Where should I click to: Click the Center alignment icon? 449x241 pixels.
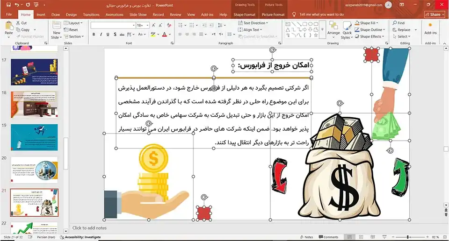click(187, 34)
